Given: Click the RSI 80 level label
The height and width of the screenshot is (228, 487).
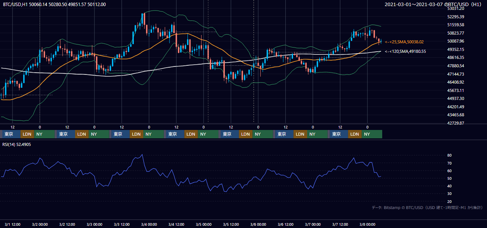Looking at the screenshot, I should click(x=450, y=155).
